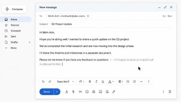Open the text size dropdown

(x=81, y=81)
